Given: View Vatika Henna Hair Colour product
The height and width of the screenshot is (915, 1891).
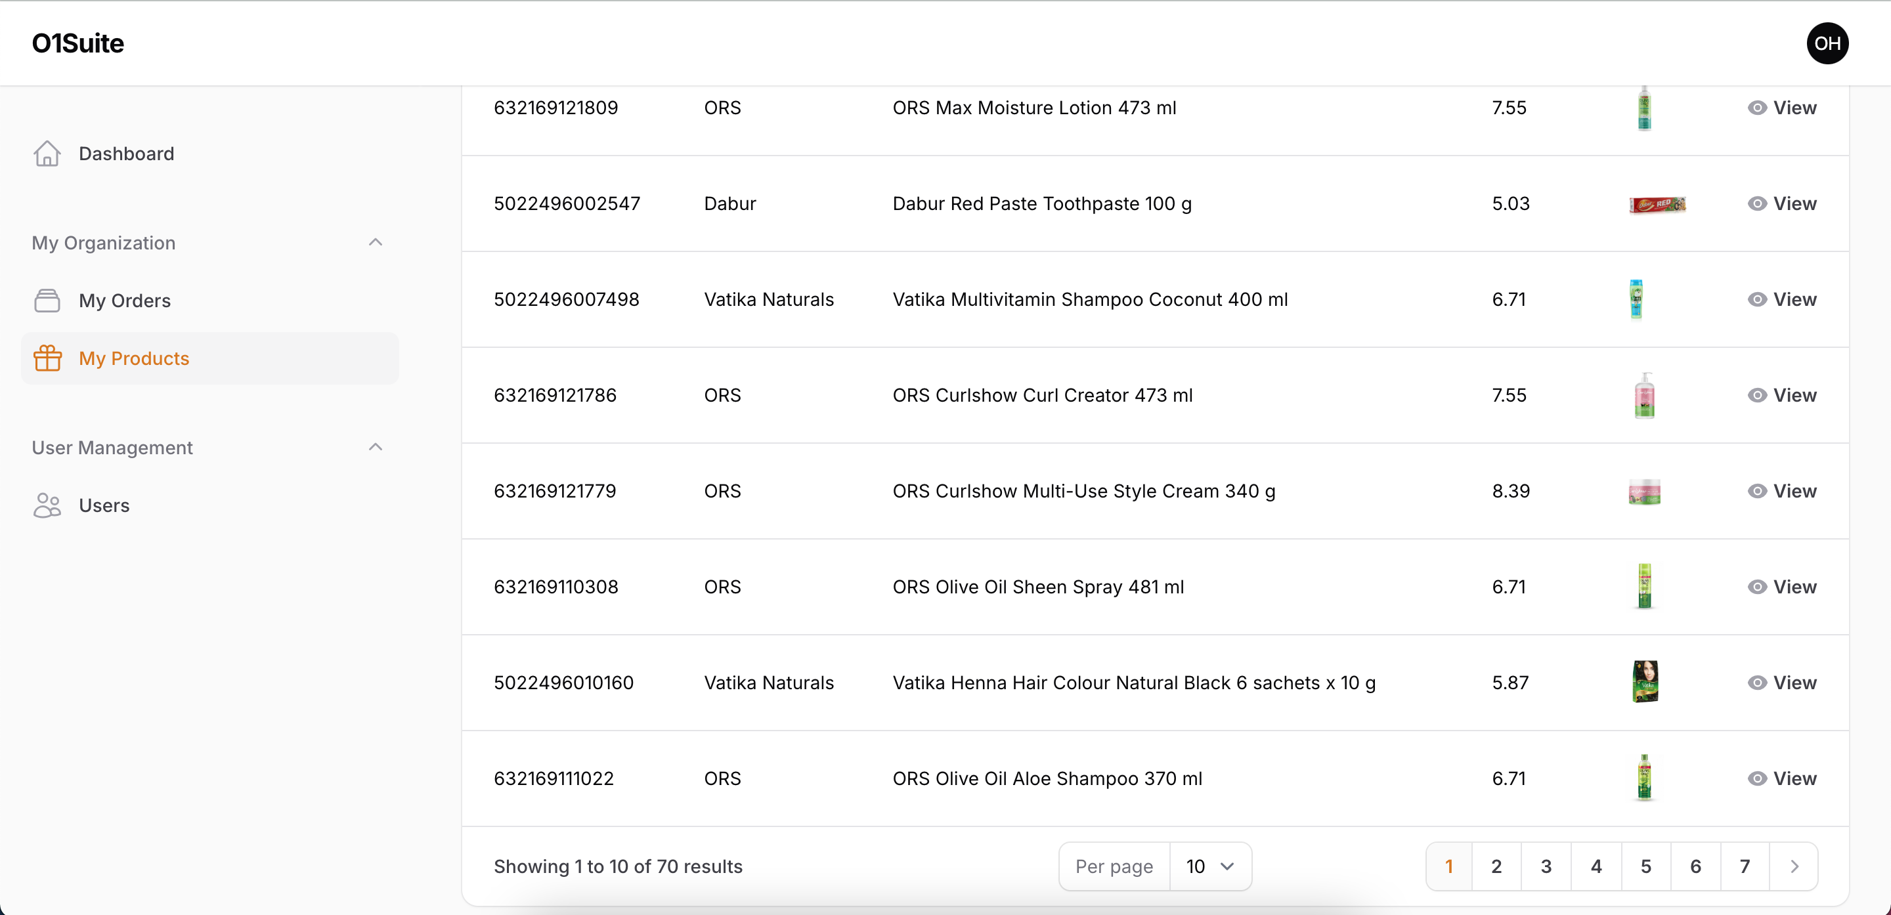Looking at the screenshot, I should click(x=1781, y=683).
